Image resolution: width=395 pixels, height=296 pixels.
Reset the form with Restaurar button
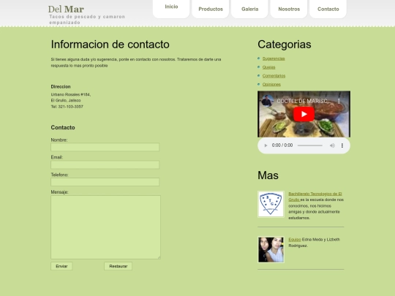point(118,266)
